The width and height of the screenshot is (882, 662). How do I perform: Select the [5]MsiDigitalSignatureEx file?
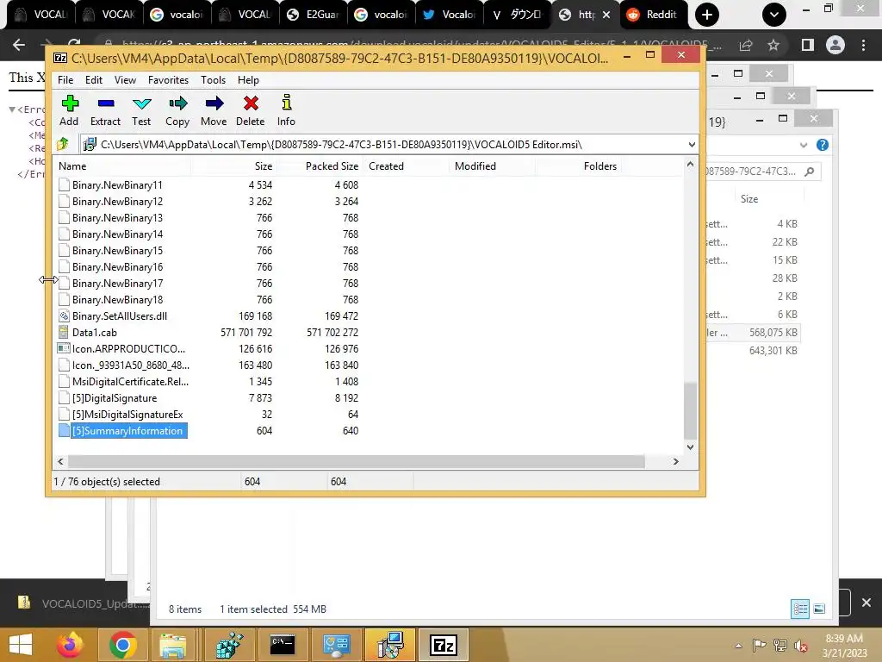coord(127,415)
